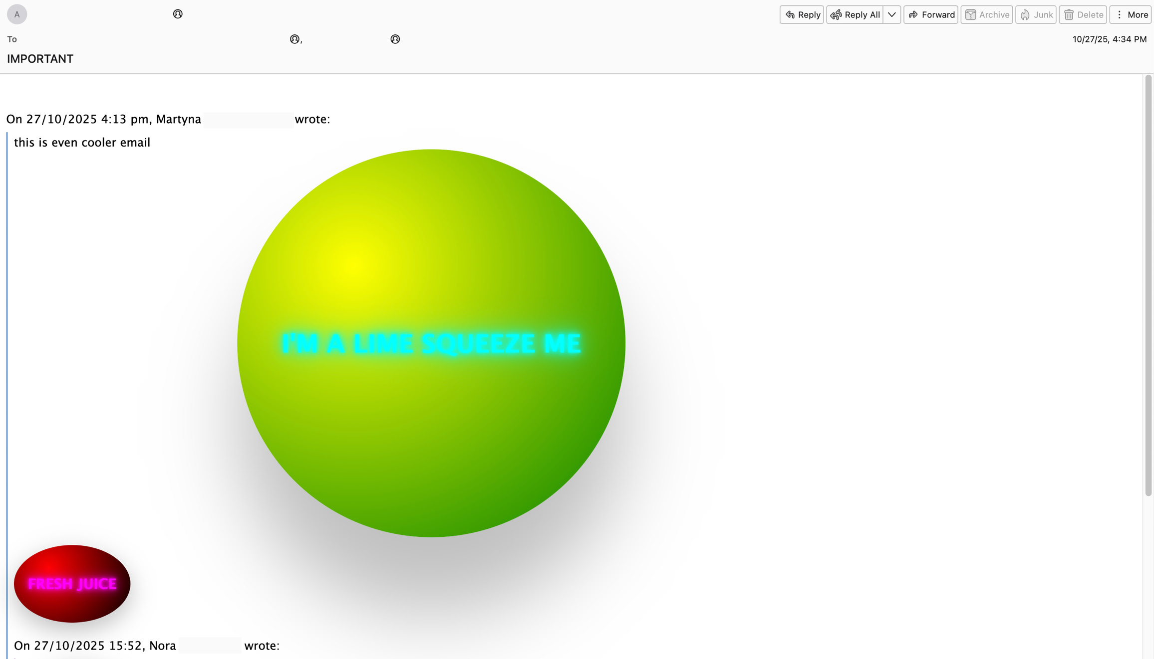The height and width of the screenshot is (659, 1154).
Task: Mark message as Junk
Action: click(x=1036, y=14)
